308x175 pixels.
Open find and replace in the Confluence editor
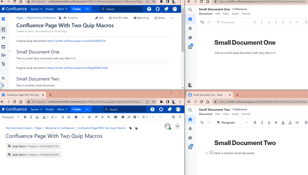click(x=174, y=117)
